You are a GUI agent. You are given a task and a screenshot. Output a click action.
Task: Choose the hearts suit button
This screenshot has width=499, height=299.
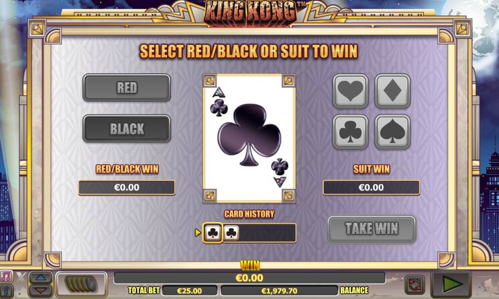[350, 91]
